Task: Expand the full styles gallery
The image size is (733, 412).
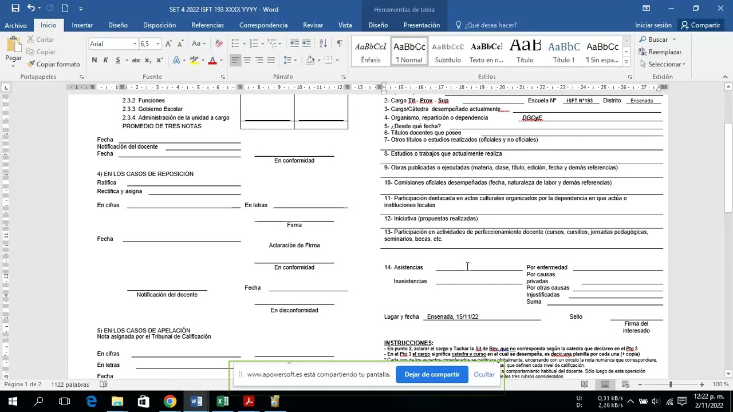Action: pyautogui.click(x=626, y=61)
